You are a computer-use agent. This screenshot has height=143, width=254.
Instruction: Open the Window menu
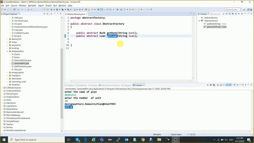(62, 6)
